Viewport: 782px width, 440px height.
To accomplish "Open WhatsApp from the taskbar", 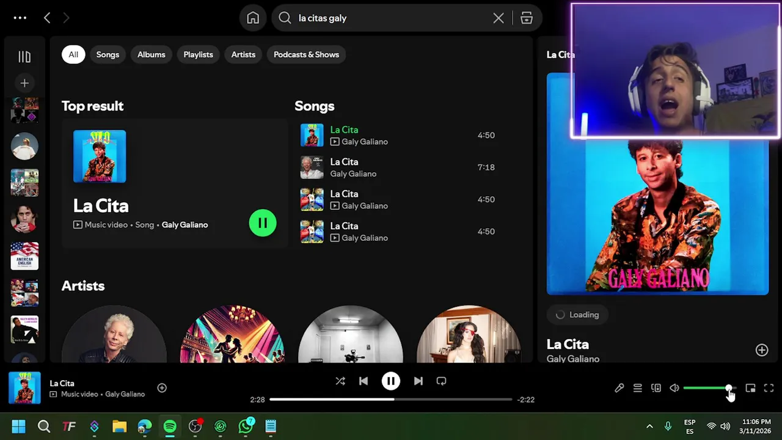I will (x=246, y=427).
